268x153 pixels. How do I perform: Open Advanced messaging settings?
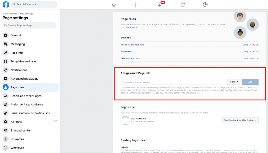[30, 78]
